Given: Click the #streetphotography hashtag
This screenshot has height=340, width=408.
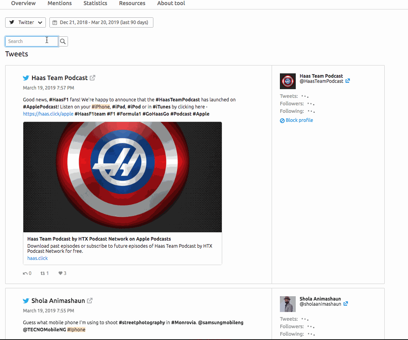Looking at the screenshot, I should coord(142,323).
